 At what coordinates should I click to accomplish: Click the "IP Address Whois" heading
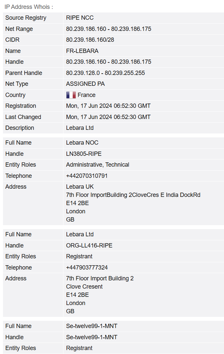(29, 7)
